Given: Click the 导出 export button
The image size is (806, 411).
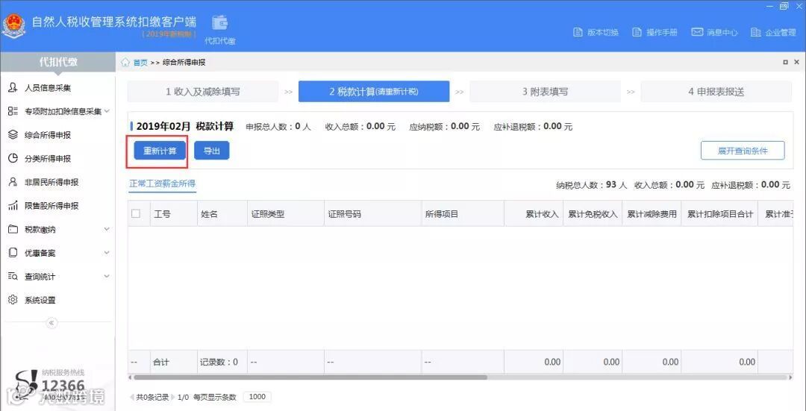Looking at the screenshot, I should point(212,151).
